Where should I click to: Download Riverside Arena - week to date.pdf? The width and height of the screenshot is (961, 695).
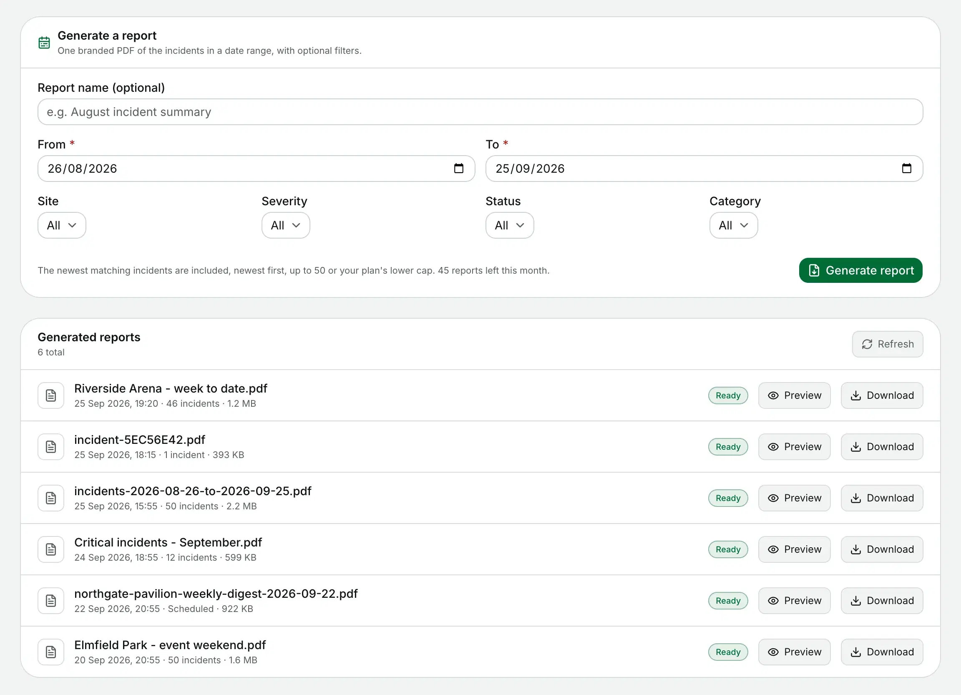pos(882,395)
